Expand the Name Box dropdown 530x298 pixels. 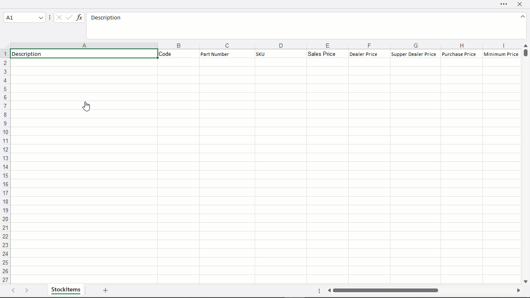(41, 18)
